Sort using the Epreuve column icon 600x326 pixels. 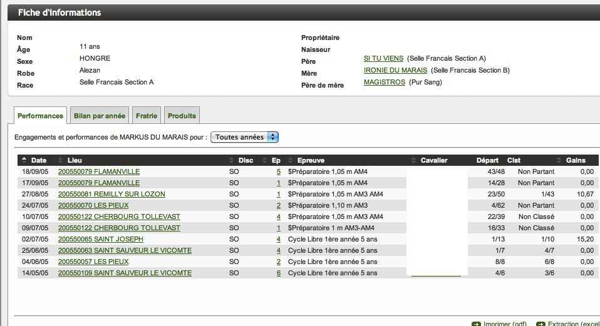pyautogui.click(x=291, y=160)
